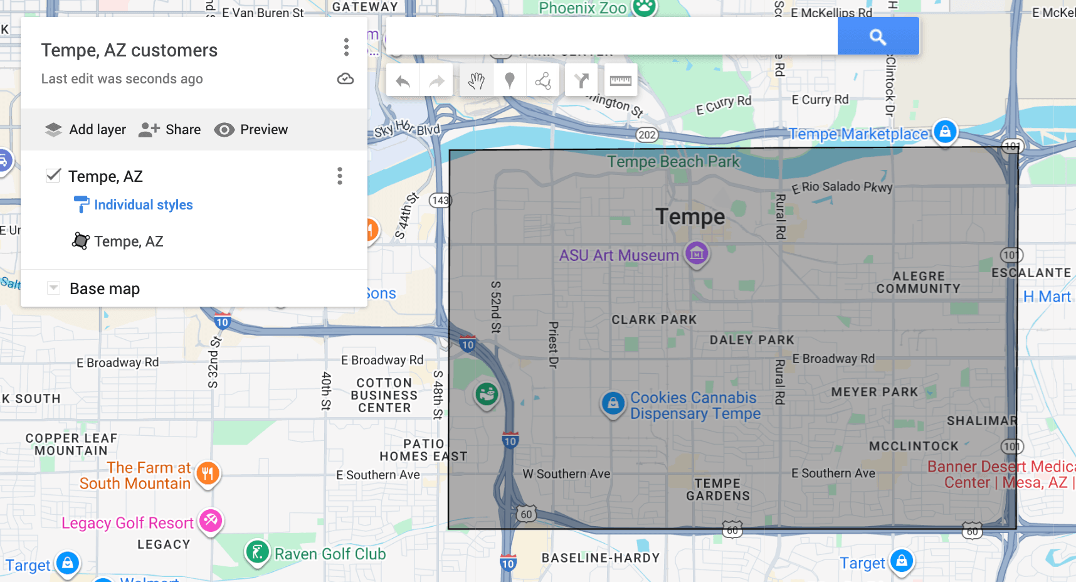The height and width of the screenshot is (582, 1076).
Task: Click the ASU Art Museum marker icon
Action: [x=697, y=254]
